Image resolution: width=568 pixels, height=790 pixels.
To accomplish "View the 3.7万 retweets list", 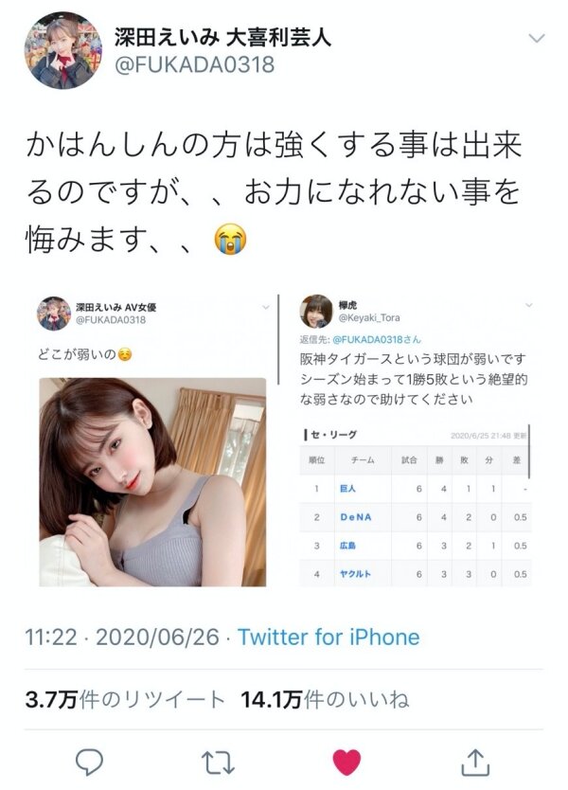I will [125, 699].
